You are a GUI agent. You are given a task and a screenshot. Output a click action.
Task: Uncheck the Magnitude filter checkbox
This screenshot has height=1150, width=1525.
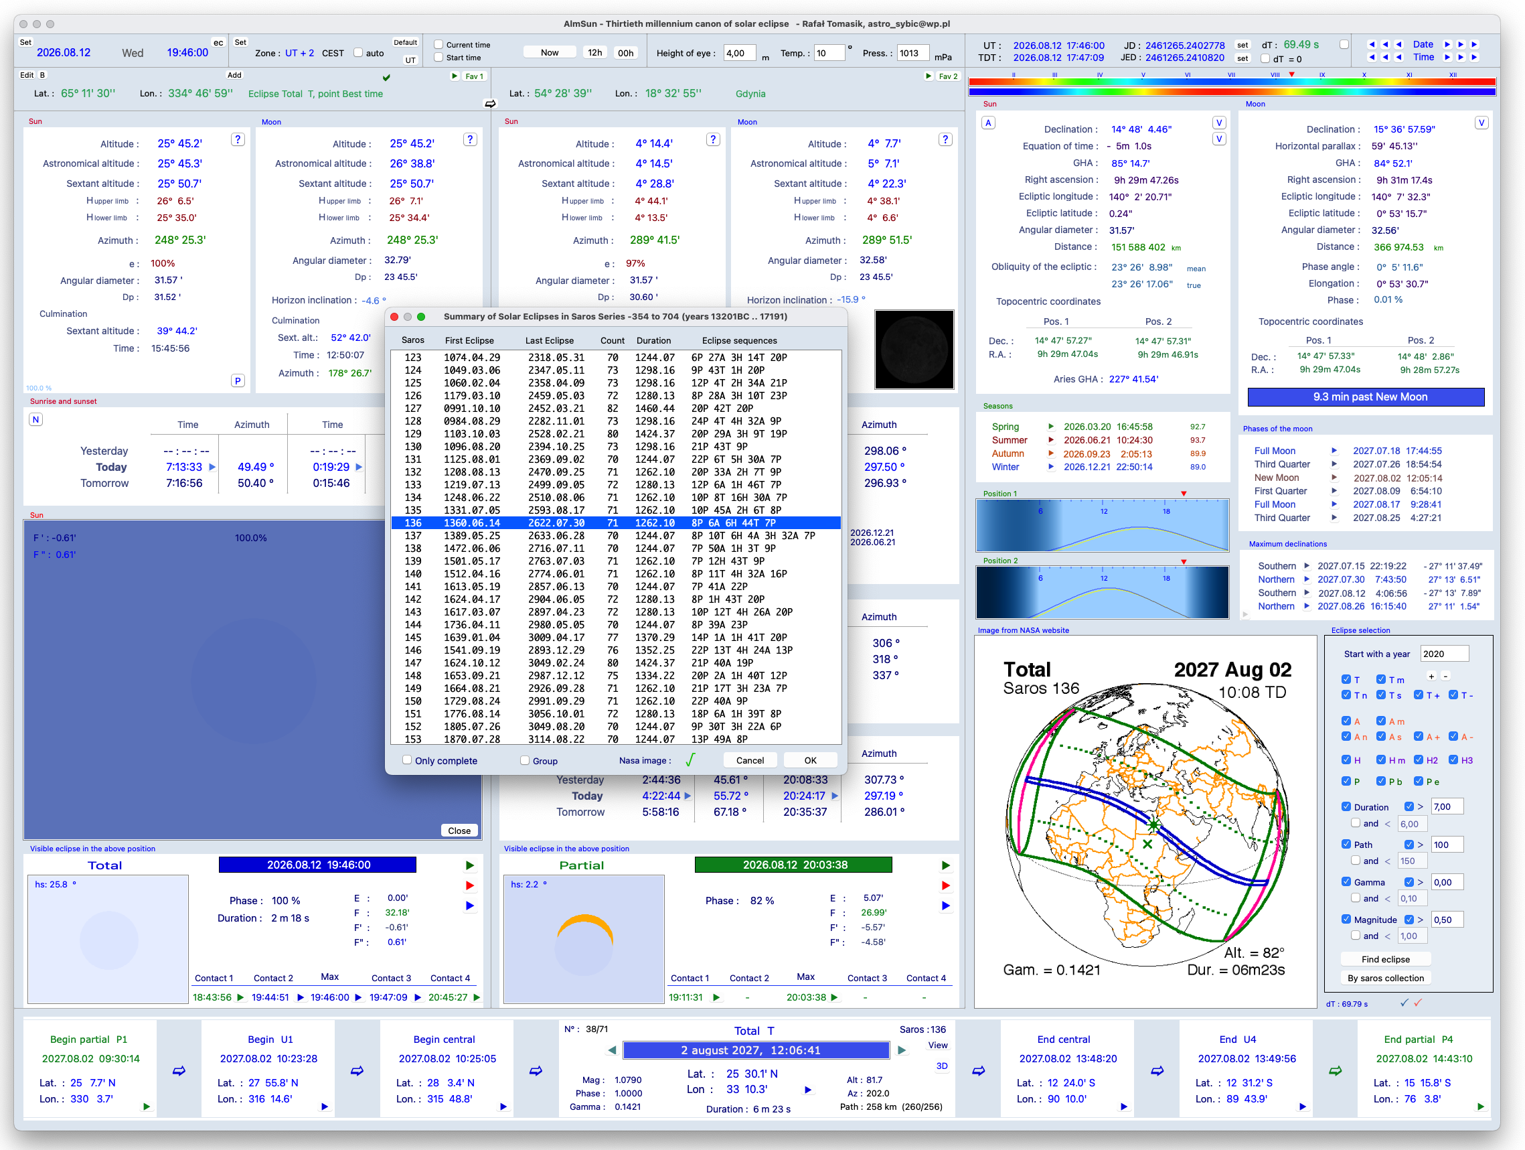(1346, 919)
